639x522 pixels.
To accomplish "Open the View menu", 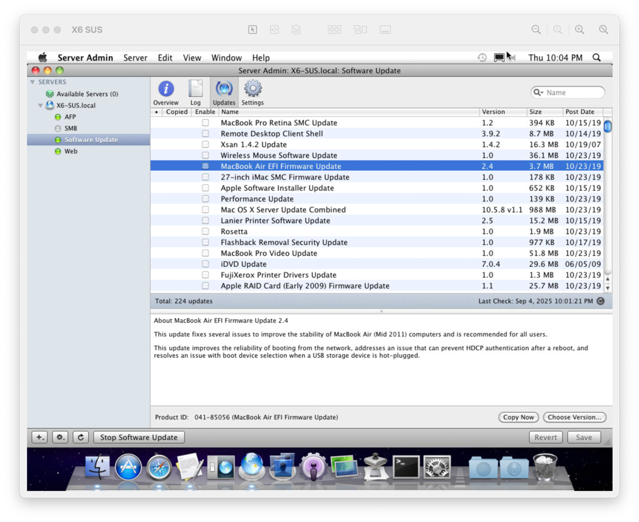I will tap(192, 57).
